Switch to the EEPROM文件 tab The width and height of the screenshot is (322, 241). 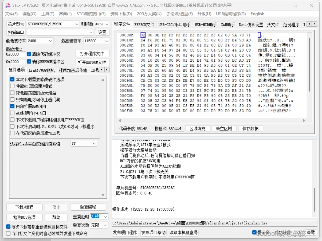[x=144, y=24]
